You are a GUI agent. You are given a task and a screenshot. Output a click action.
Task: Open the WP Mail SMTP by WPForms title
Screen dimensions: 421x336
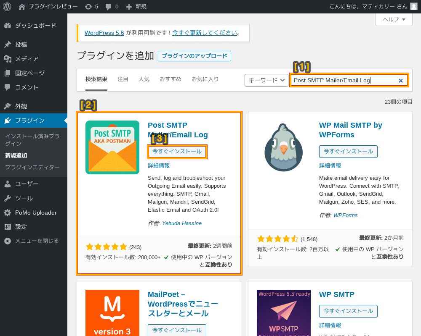pyautogui.click(x=350, y=130)
